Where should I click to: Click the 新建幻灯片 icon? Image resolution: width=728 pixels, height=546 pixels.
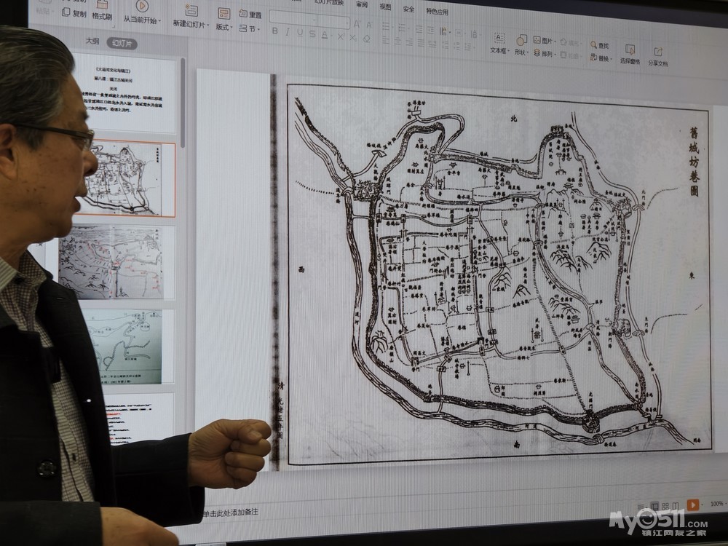coord(191,11)
